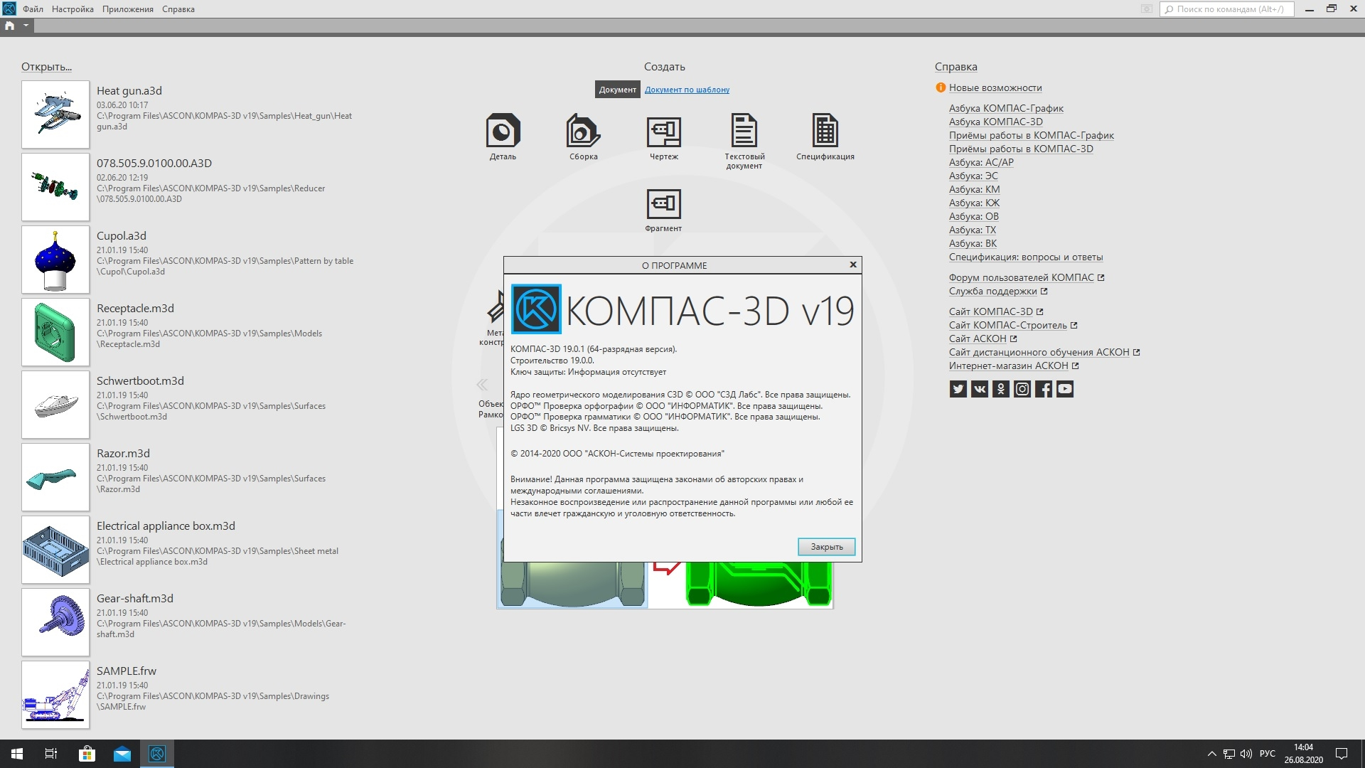1365x768 pixels.
Task: Click the home page icon in tab bar
Action: 10,26
